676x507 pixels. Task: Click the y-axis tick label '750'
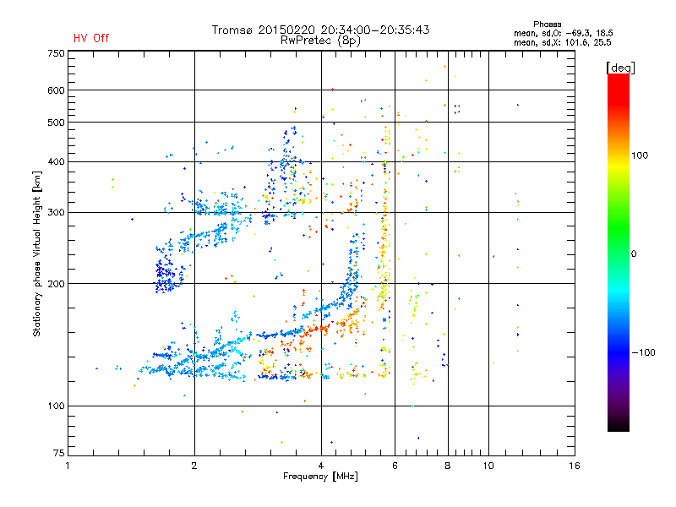click(x=56, y=53)
